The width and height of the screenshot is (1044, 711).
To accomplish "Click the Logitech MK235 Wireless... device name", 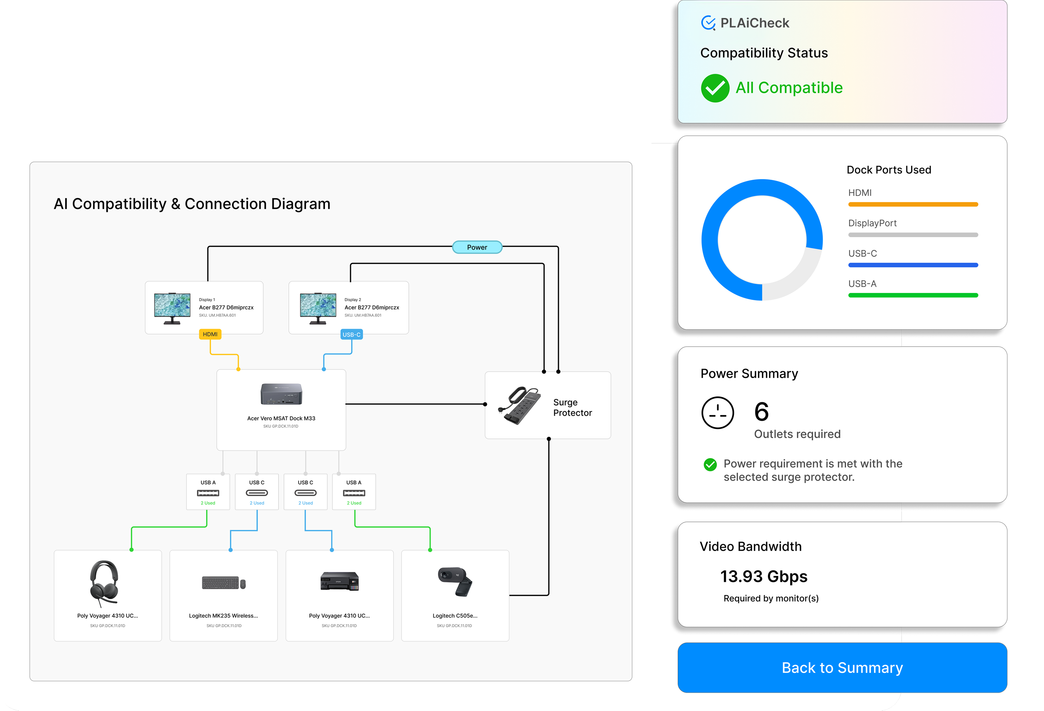I will click(223, 616).
